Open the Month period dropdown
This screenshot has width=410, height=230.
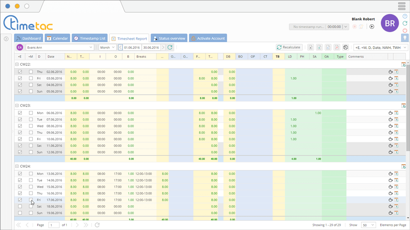[108, 48]
